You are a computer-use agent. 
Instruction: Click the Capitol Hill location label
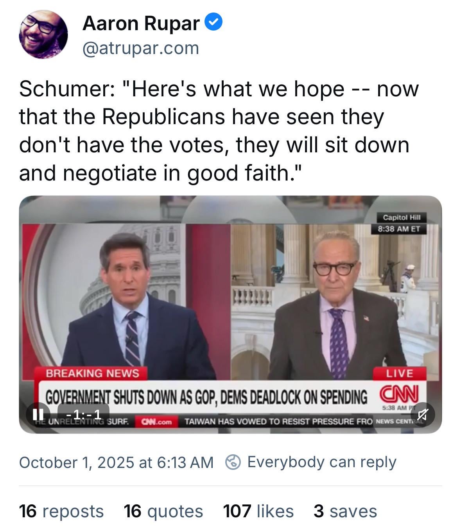click(x=399, y=217)
